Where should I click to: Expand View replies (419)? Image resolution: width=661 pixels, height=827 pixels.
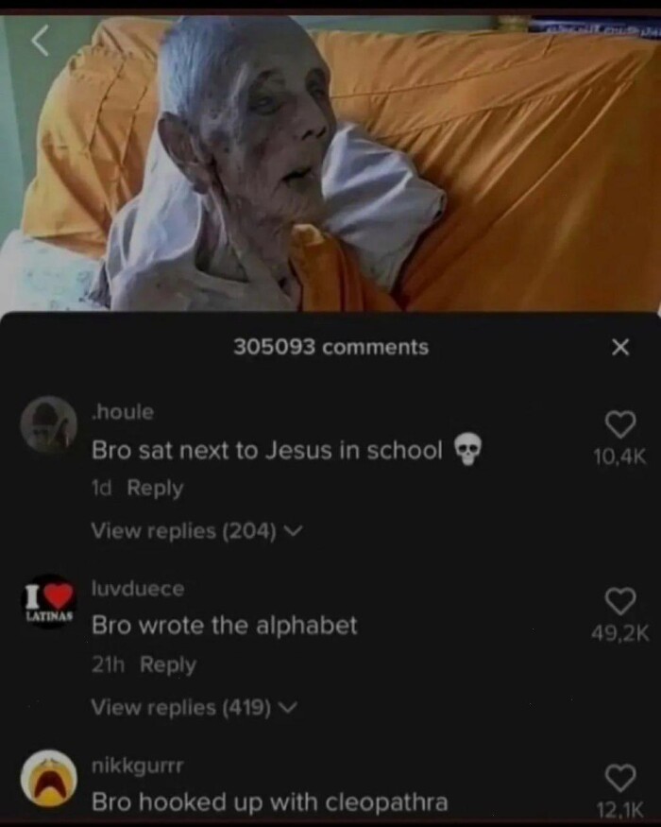pyautogui.click(x=194, y=707)
